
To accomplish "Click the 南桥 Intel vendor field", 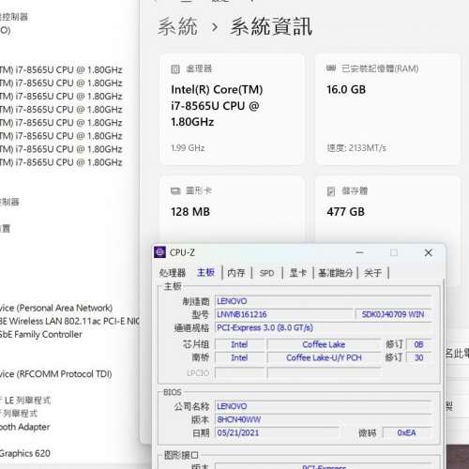I will coord(239,357).
